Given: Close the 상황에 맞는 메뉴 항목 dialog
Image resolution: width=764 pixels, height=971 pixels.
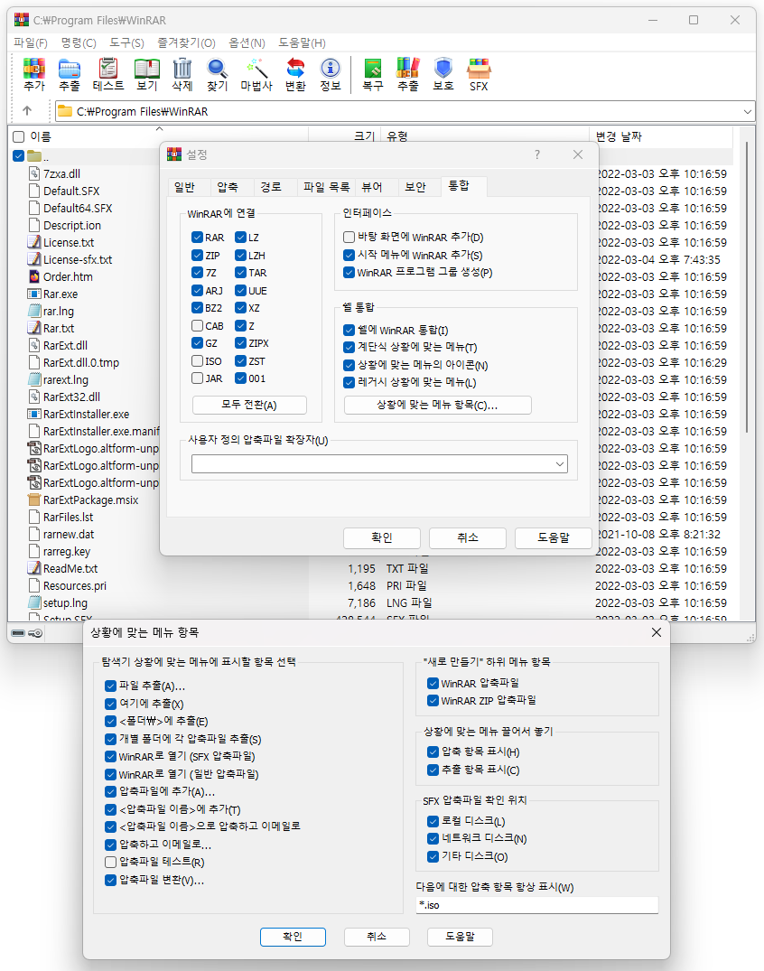Looking at the screenshot, I should point(657,632).
